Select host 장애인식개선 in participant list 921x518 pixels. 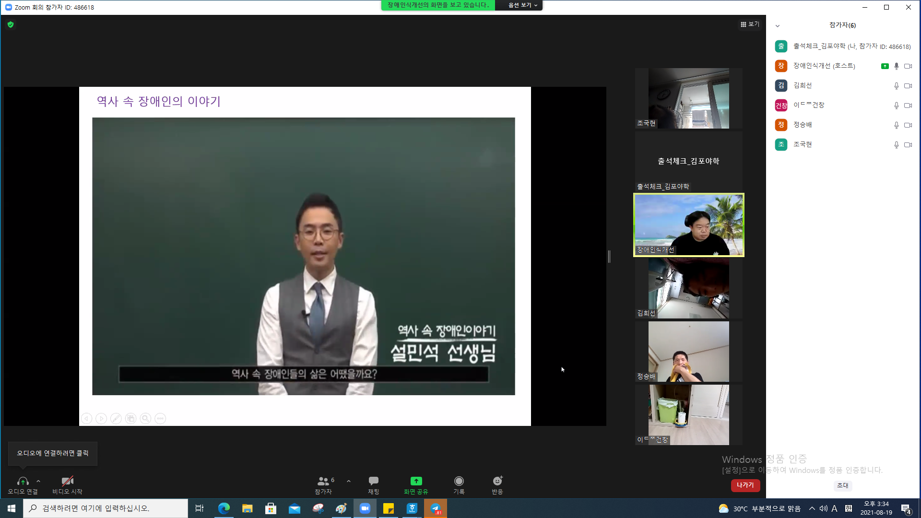pyautogui.click(x=843, y=66)
